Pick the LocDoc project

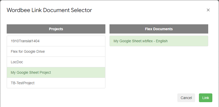[x=56, y=62]
